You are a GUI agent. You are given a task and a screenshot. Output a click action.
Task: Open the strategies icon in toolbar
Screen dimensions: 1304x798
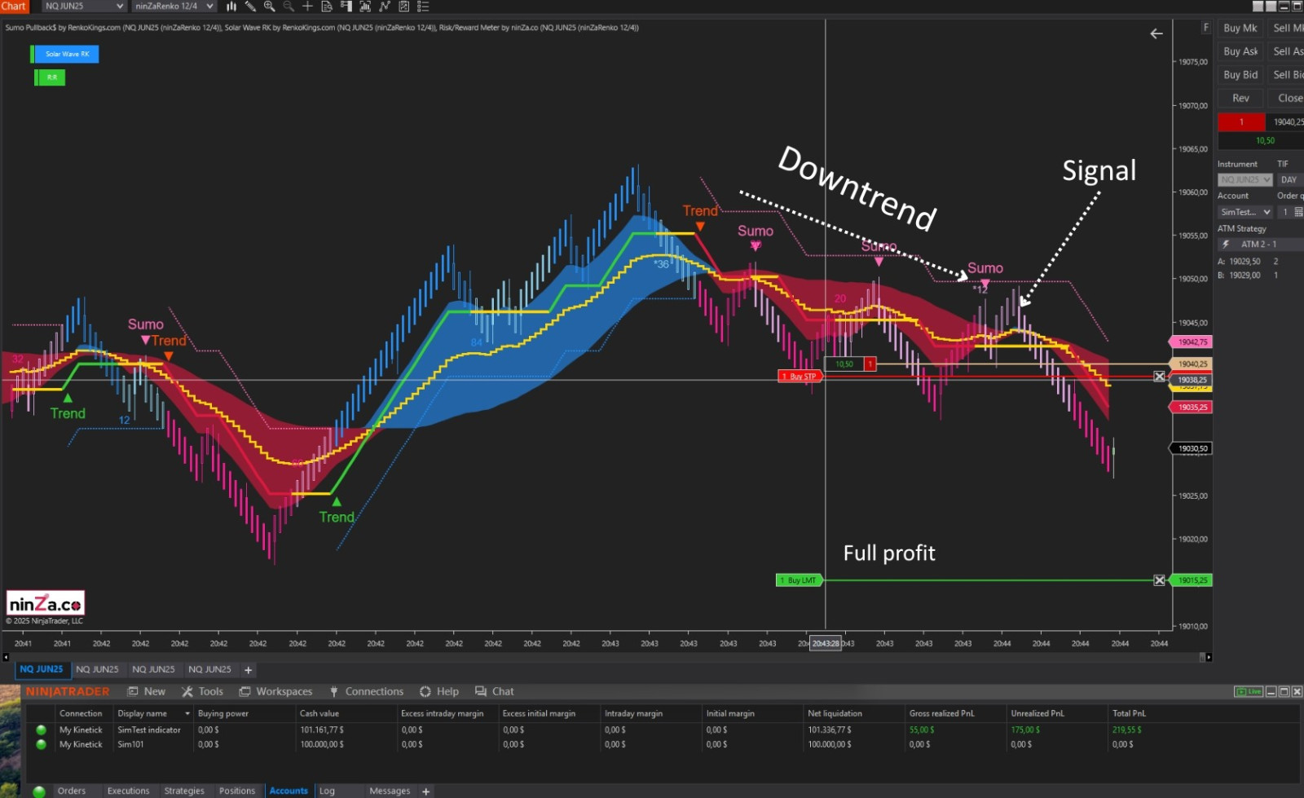403,7
